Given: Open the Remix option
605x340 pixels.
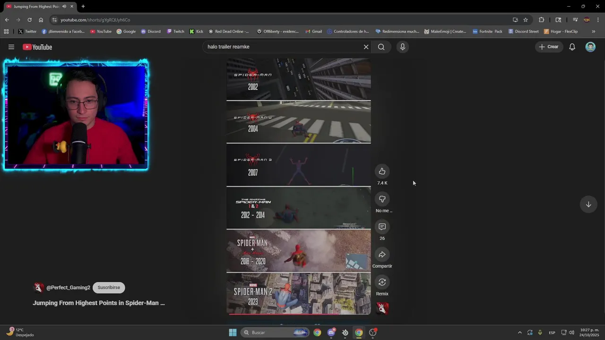Looking at the screenshot, I should coord(382,282).
